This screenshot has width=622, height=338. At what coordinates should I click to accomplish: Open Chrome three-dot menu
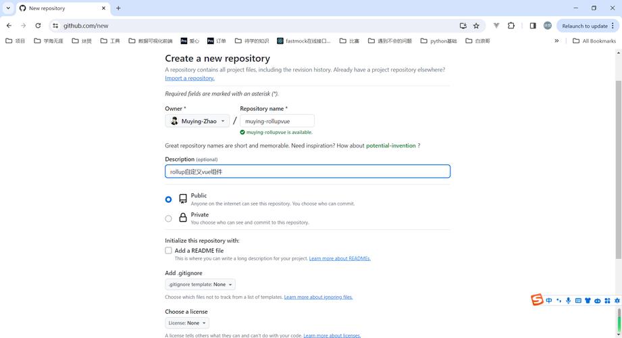click(613, 26)
